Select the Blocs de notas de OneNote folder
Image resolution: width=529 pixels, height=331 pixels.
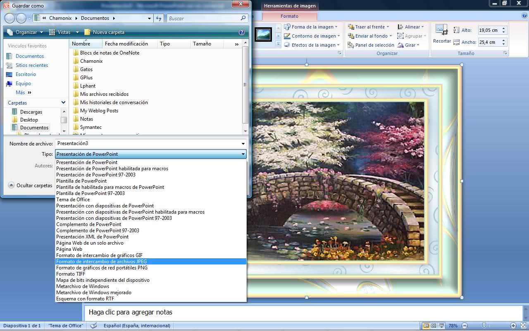(x=110, y=53)
